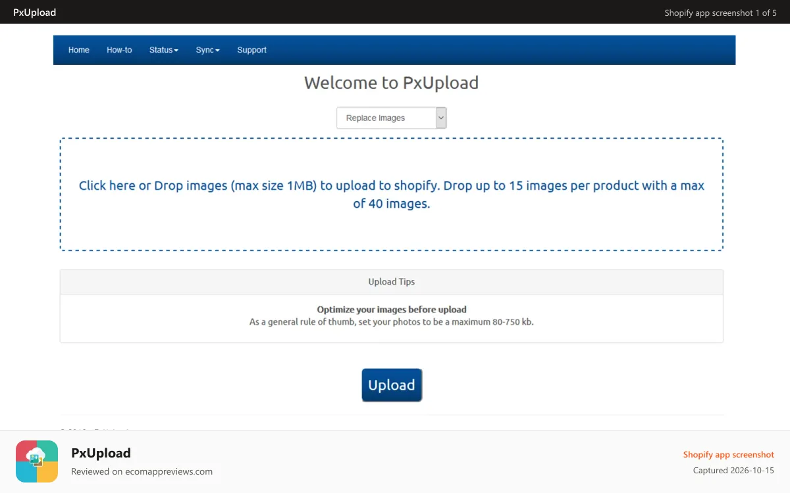Expand the Status dropdown menu
The height and width of the screenshot is (493, 790).
coord(164,50)
